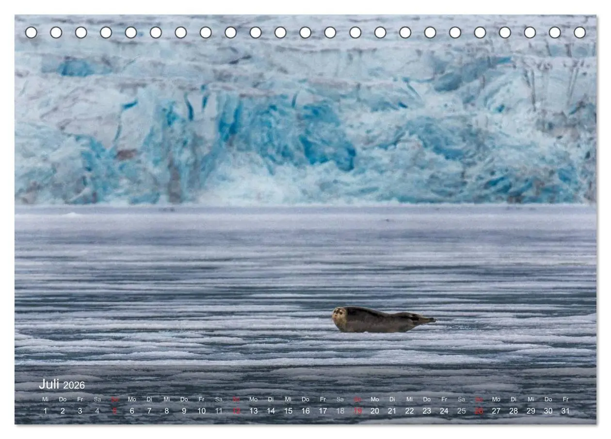Viewport: 611px width, 439px height.
Task: Select the date 10
Action: pos(201,411)
